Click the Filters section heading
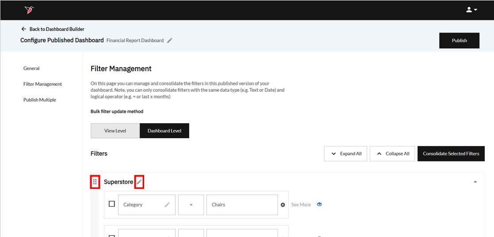Viewport: 494px width, 237px height. (x=99, y=154)
